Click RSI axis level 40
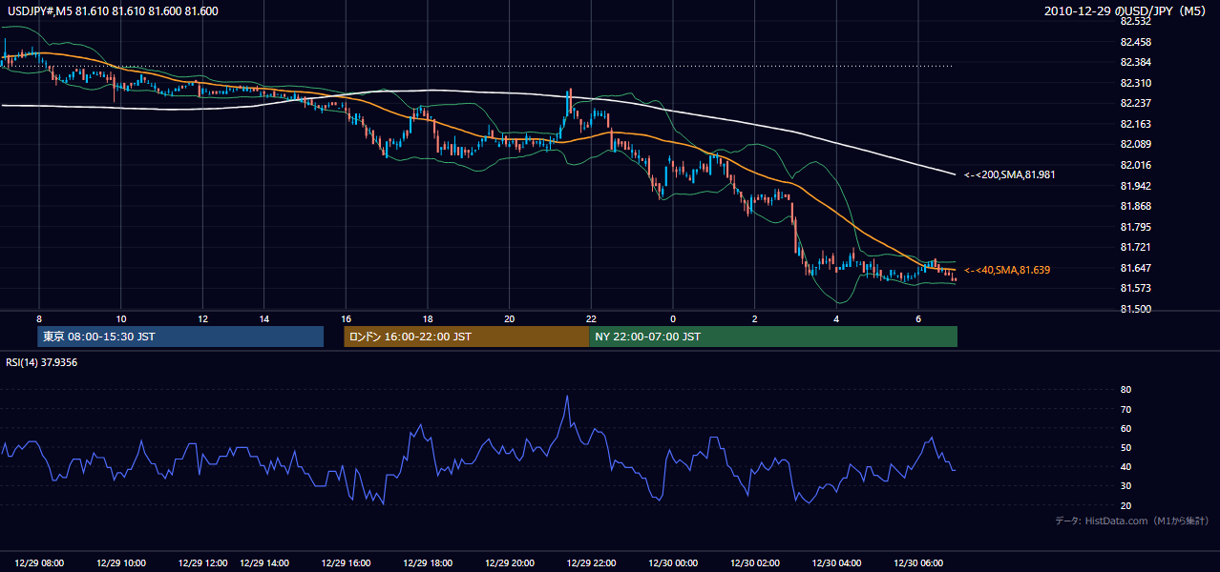The width and height of the screenshot is (1220, 572). 1125,466
